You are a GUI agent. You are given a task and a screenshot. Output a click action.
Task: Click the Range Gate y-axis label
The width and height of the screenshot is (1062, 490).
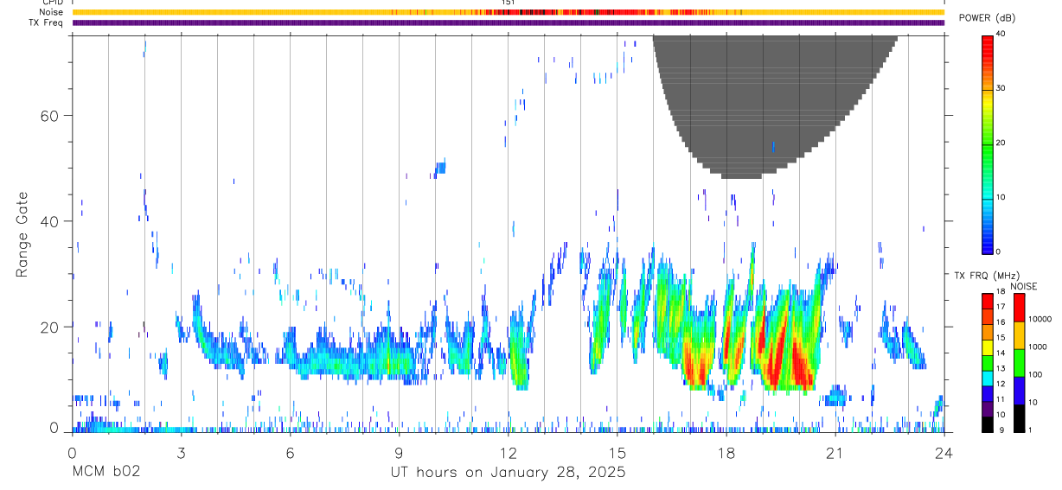pos(22,233)
